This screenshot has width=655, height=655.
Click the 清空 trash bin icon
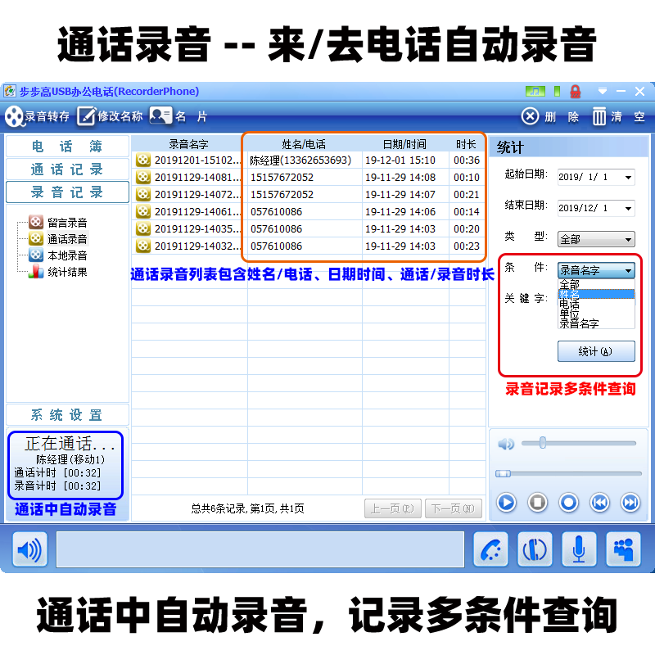tap(599, 116)
